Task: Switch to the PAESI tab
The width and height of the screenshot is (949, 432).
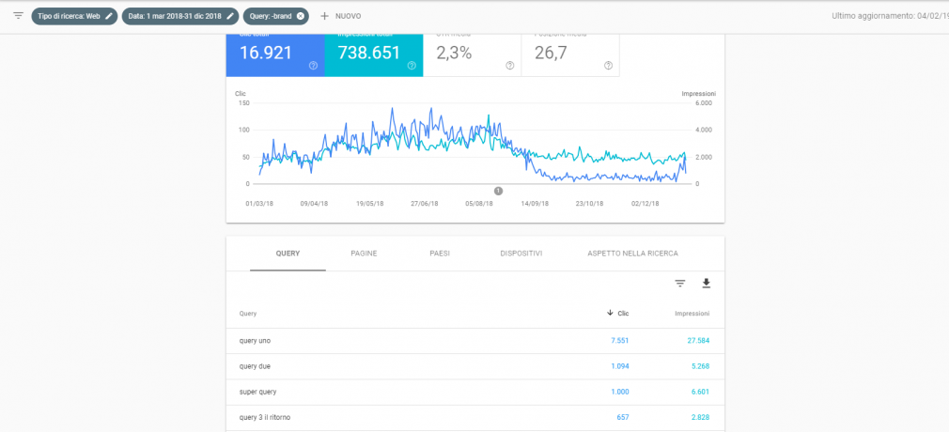Action: click(440, 254)
